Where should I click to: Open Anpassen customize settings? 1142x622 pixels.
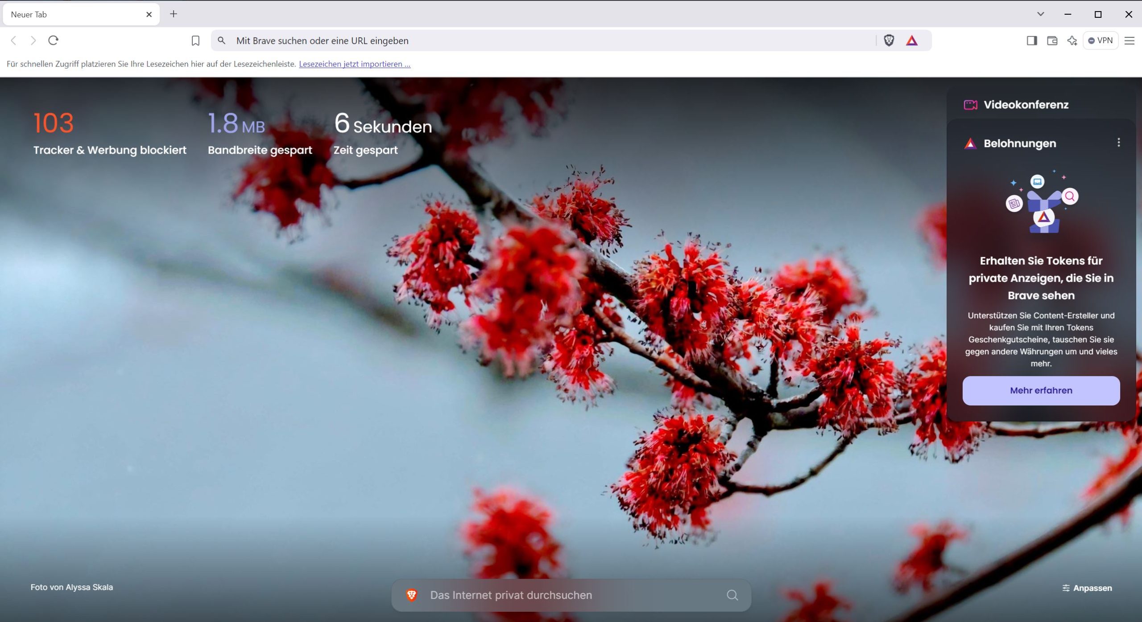(1087, 588)
